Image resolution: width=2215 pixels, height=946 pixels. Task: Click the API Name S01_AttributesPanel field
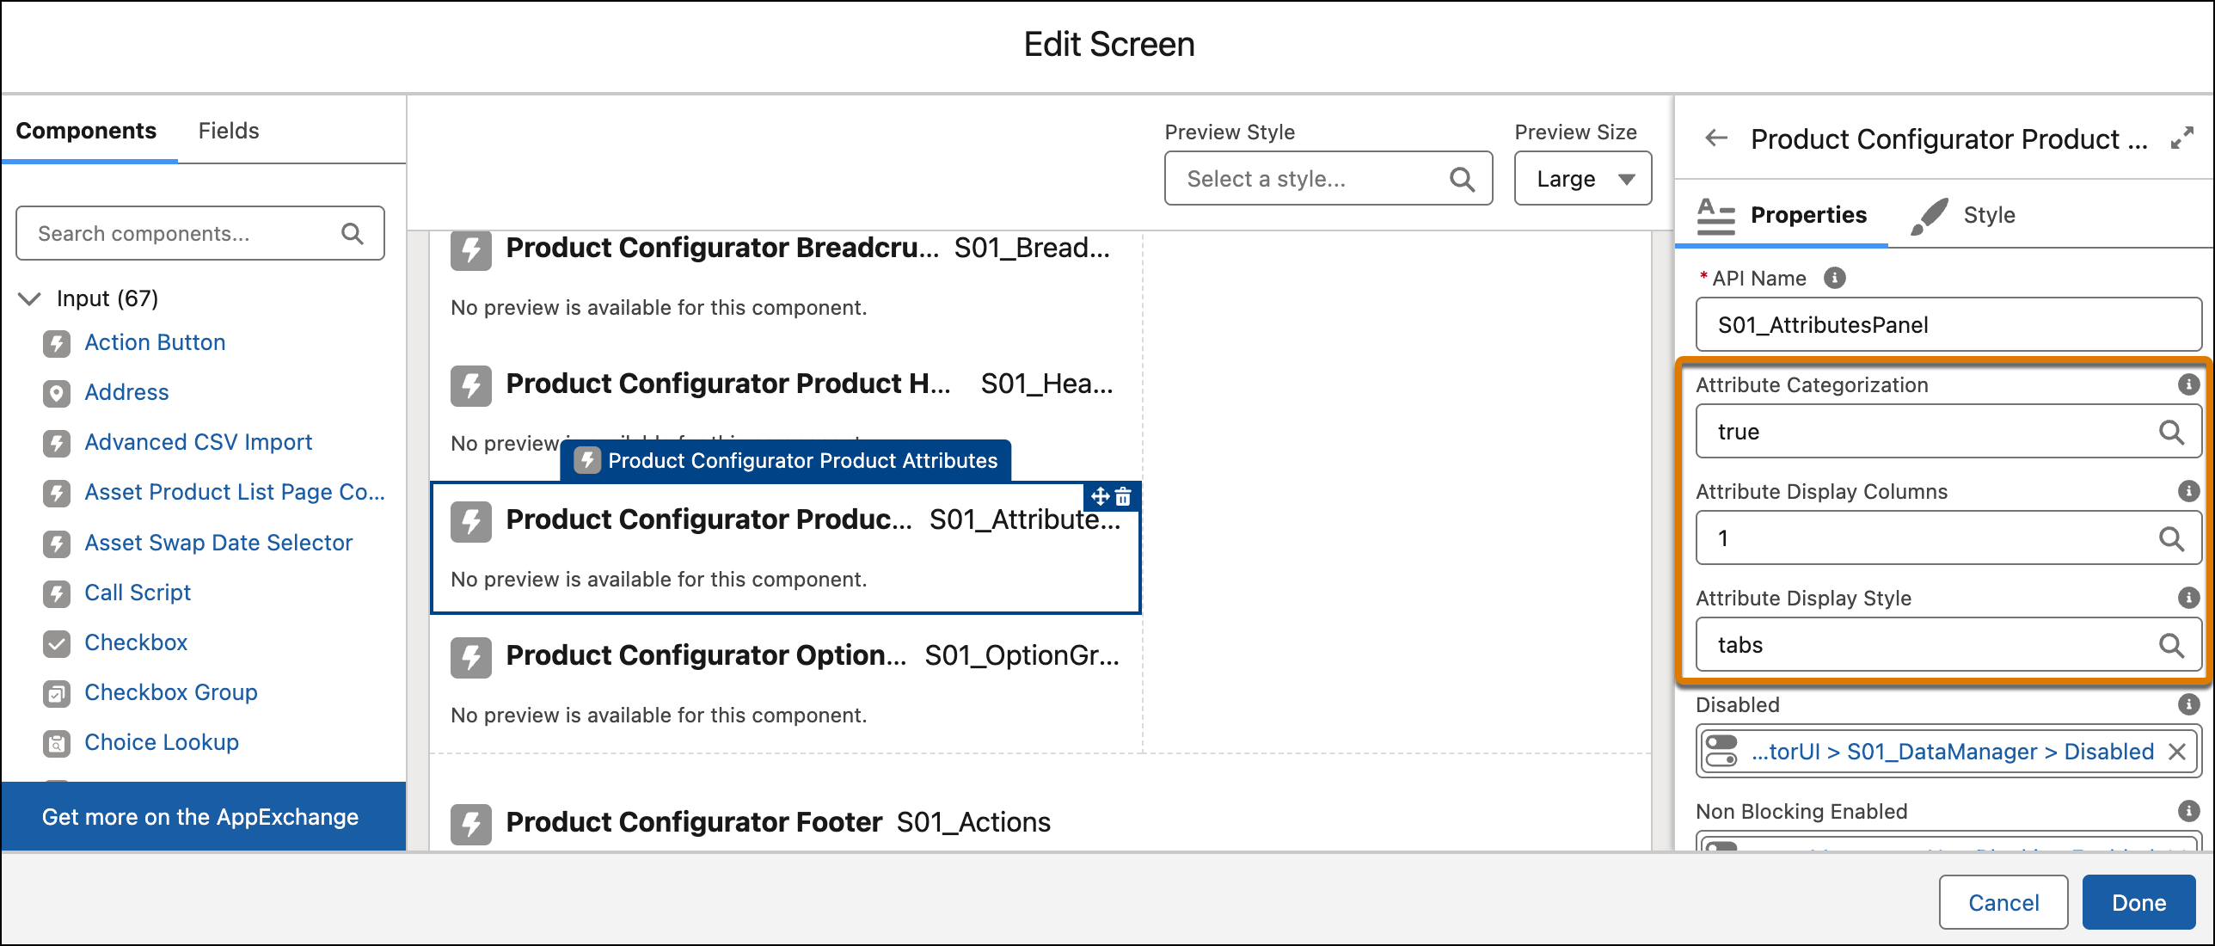click(1948, 325)
